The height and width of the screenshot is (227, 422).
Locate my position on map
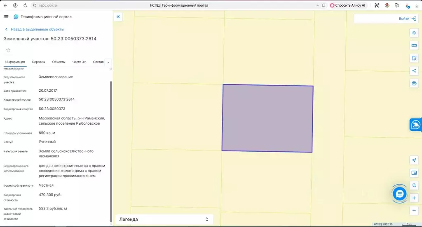[414, 160]
